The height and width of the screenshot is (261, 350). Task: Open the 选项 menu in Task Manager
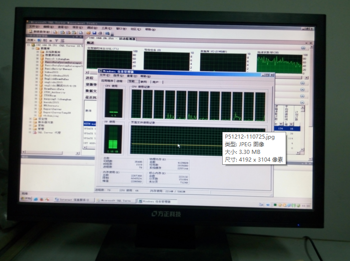pyautogui.click(x=118, y=76)
